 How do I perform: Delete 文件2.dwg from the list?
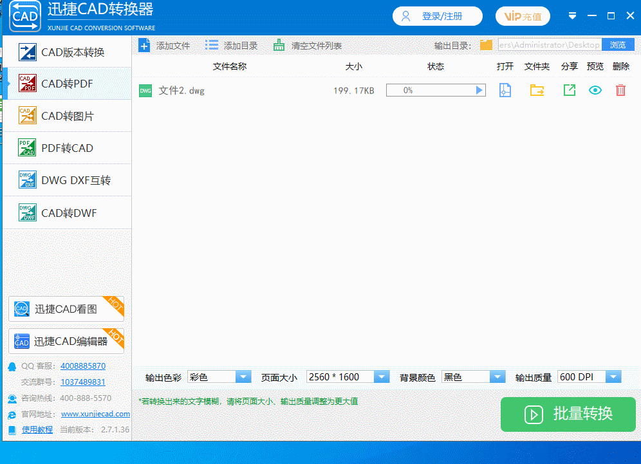pyautogui.click(x=620, y=90)
